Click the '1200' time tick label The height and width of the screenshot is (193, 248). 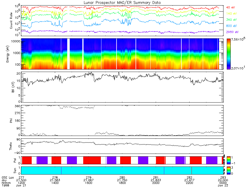21,183
